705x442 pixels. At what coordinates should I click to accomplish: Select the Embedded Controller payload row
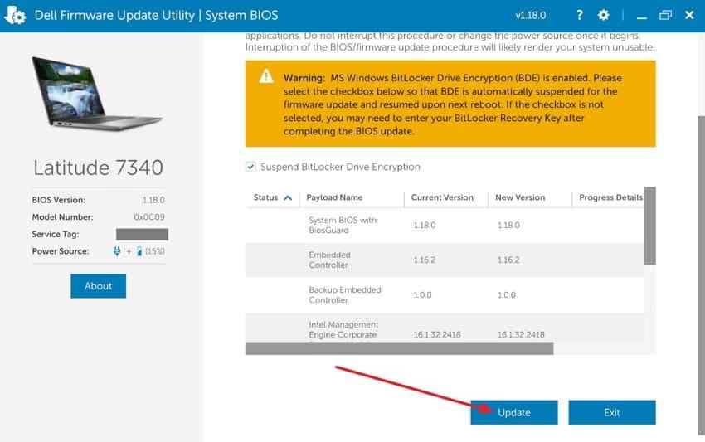tap(445, 260)
